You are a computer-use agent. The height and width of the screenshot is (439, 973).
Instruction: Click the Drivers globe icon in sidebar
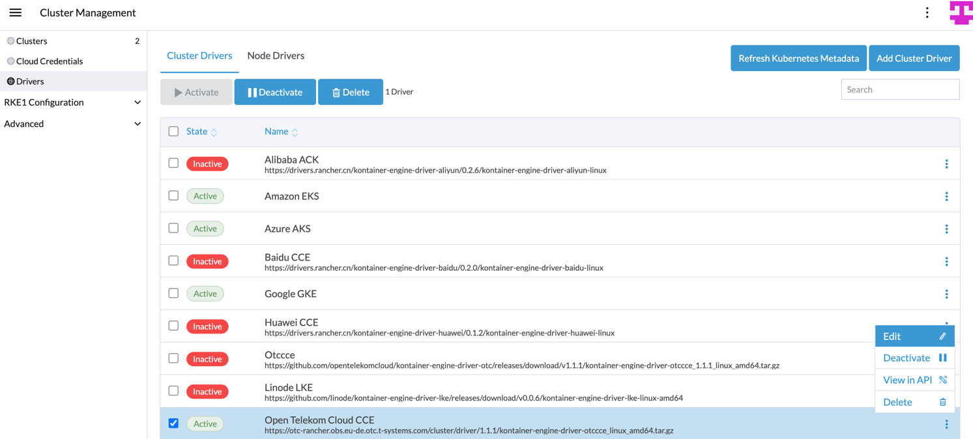(10, 81)
